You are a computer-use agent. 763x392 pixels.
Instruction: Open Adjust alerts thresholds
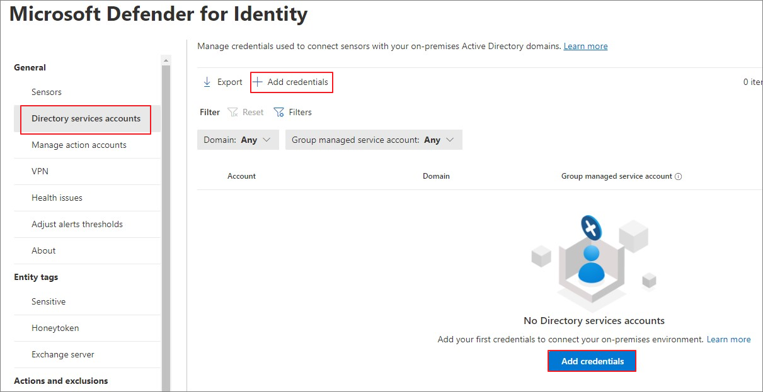pyautogui.click(x=77, y=224)
